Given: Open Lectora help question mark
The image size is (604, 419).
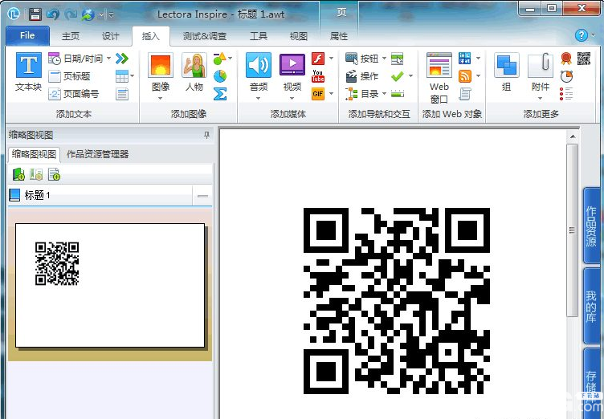Looking at the screenshot, I should (x=582, y=35).
